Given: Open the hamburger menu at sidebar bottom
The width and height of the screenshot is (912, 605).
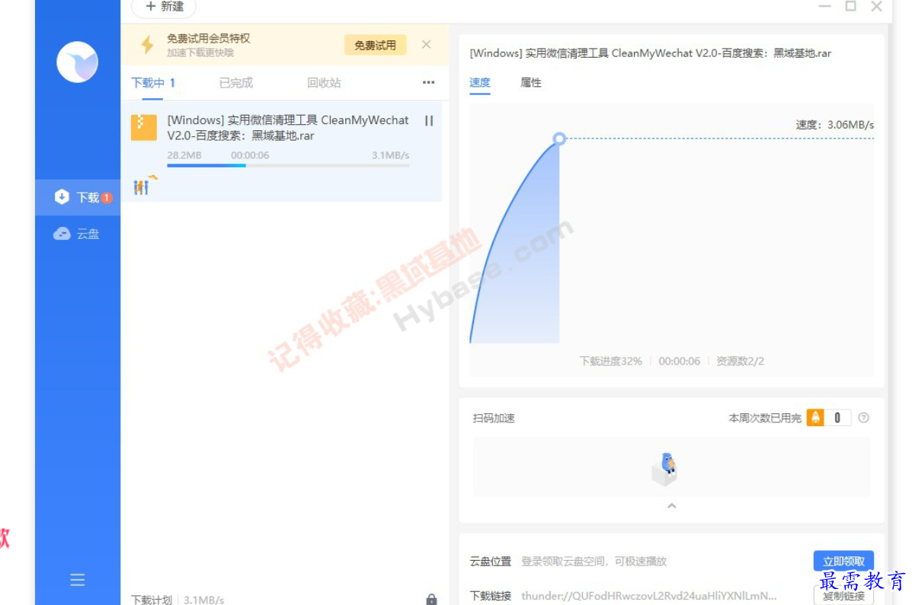Looking at the screenshot, I should tap(78, 579).
